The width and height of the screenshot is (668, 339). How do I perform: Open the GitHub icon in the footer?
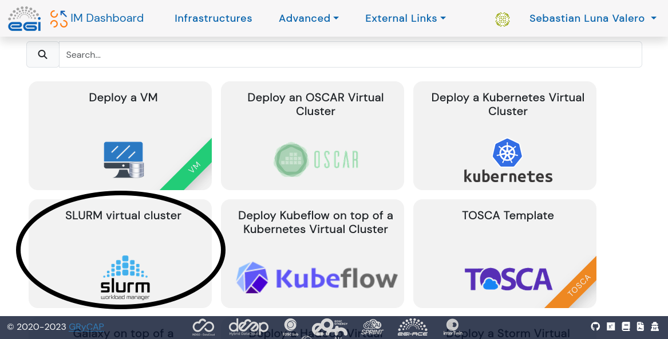click(595, 326)
